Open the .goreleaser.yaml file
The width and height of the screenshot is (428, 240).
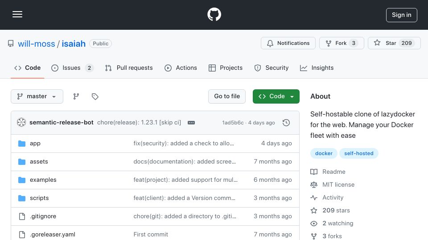coord(53,235)
